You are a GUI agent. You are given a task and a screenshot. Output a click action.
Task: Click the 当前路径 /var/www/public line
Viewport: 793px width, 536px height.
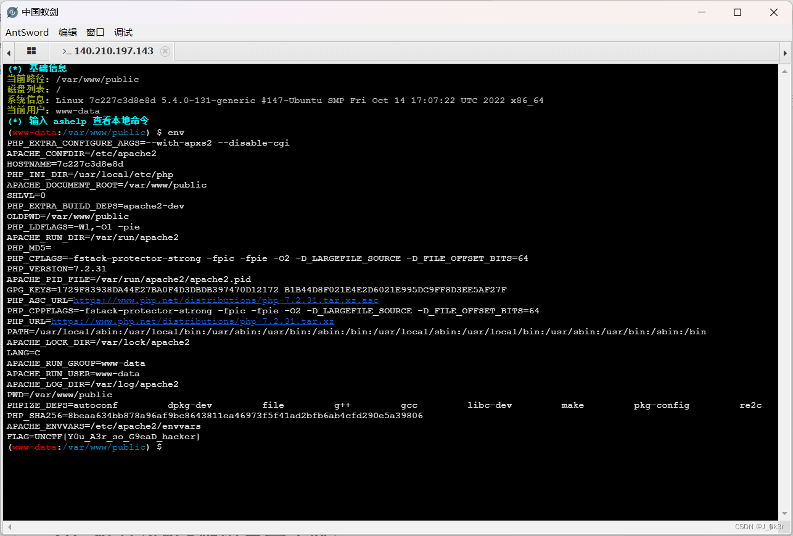click(73, 80)
